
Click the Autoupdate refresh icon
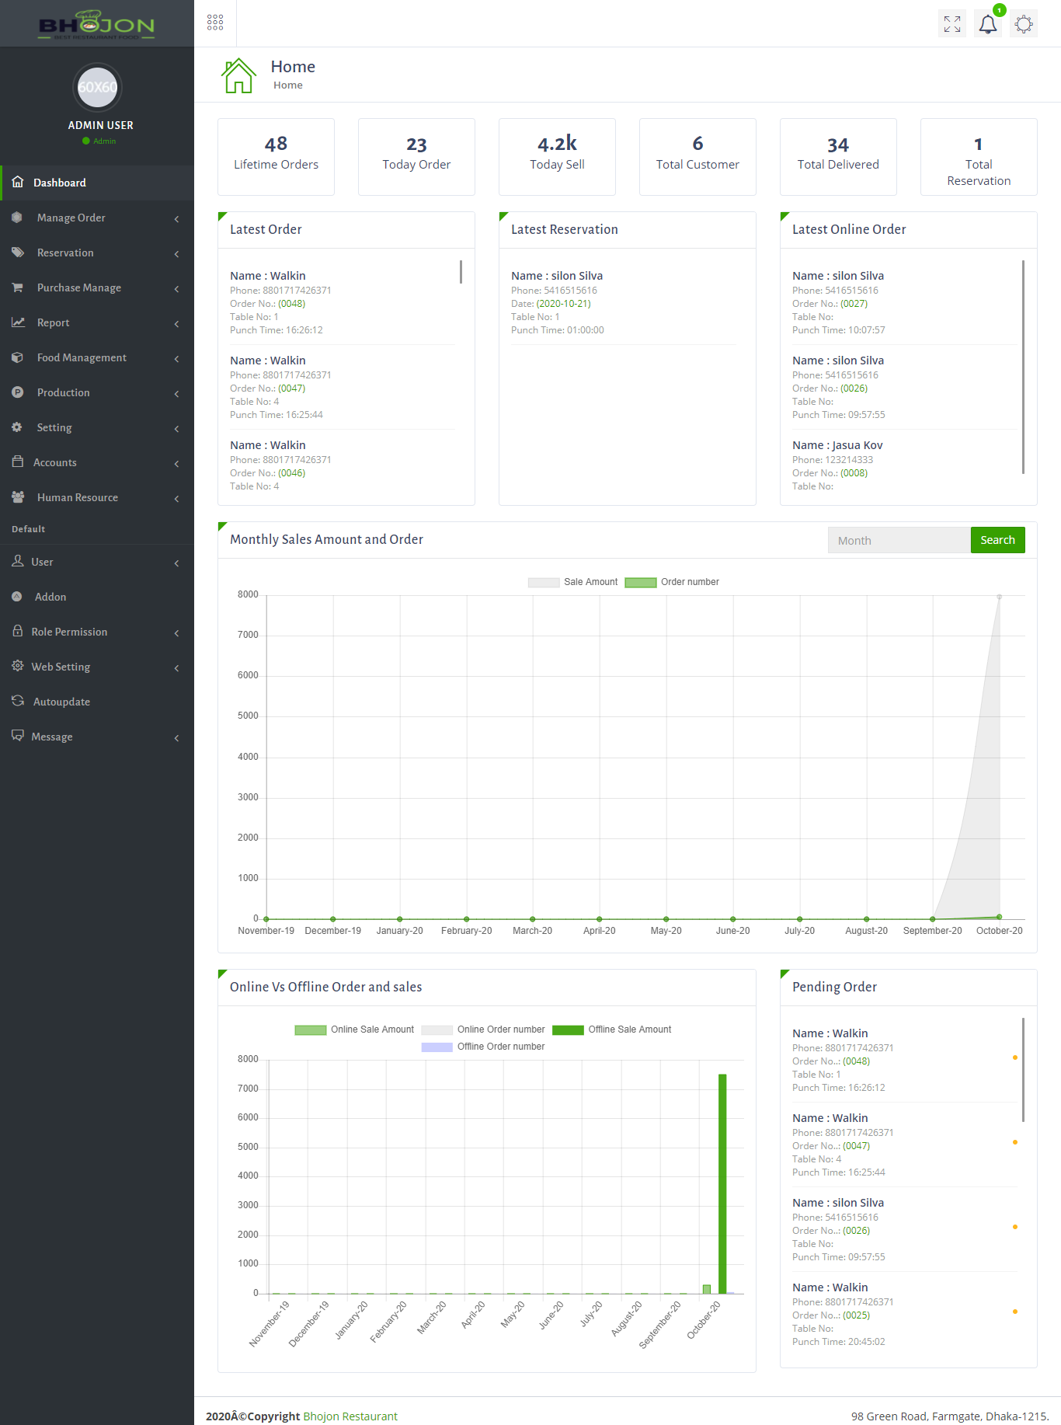pos(18,701)
